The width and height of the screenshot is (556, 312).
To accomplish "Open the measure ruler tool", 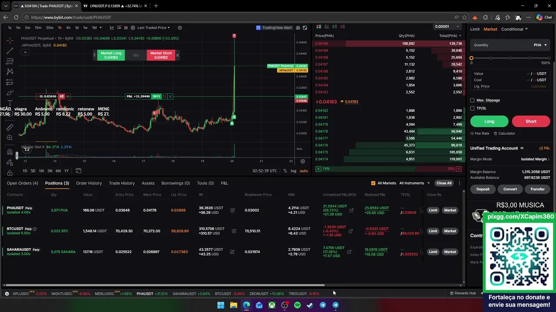I will pos(10,127).
